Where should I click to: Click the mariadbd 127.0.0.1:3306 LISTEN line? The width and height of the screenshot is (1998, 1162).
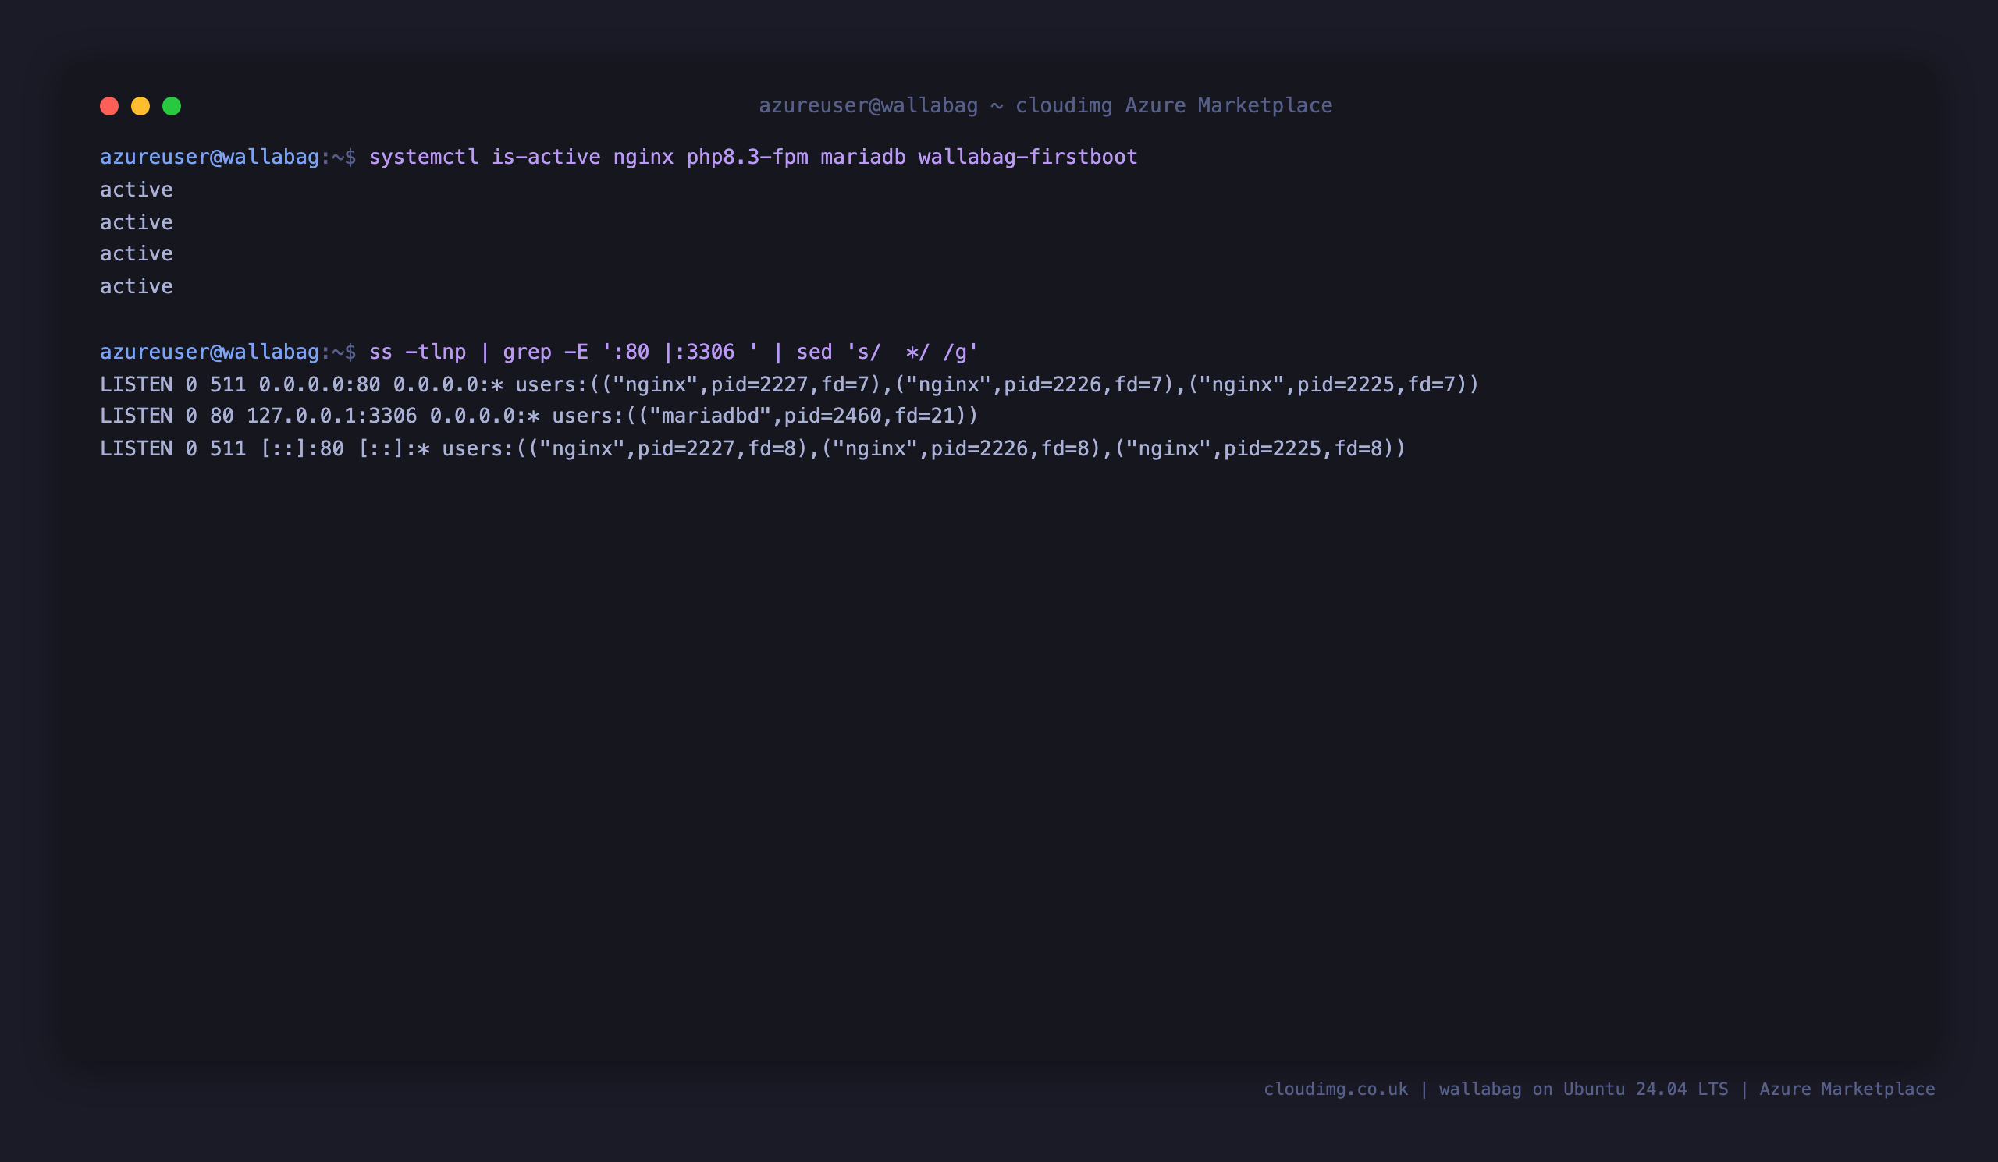pyautogui.click(x=539, y=416)
